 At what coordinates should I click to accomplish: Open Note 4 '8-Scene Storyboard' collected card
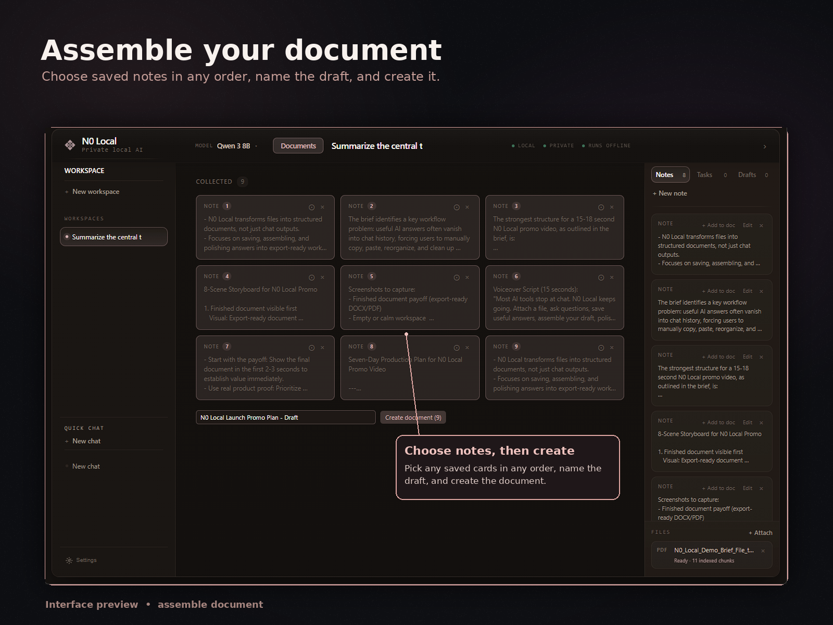[x=265, y=297]
